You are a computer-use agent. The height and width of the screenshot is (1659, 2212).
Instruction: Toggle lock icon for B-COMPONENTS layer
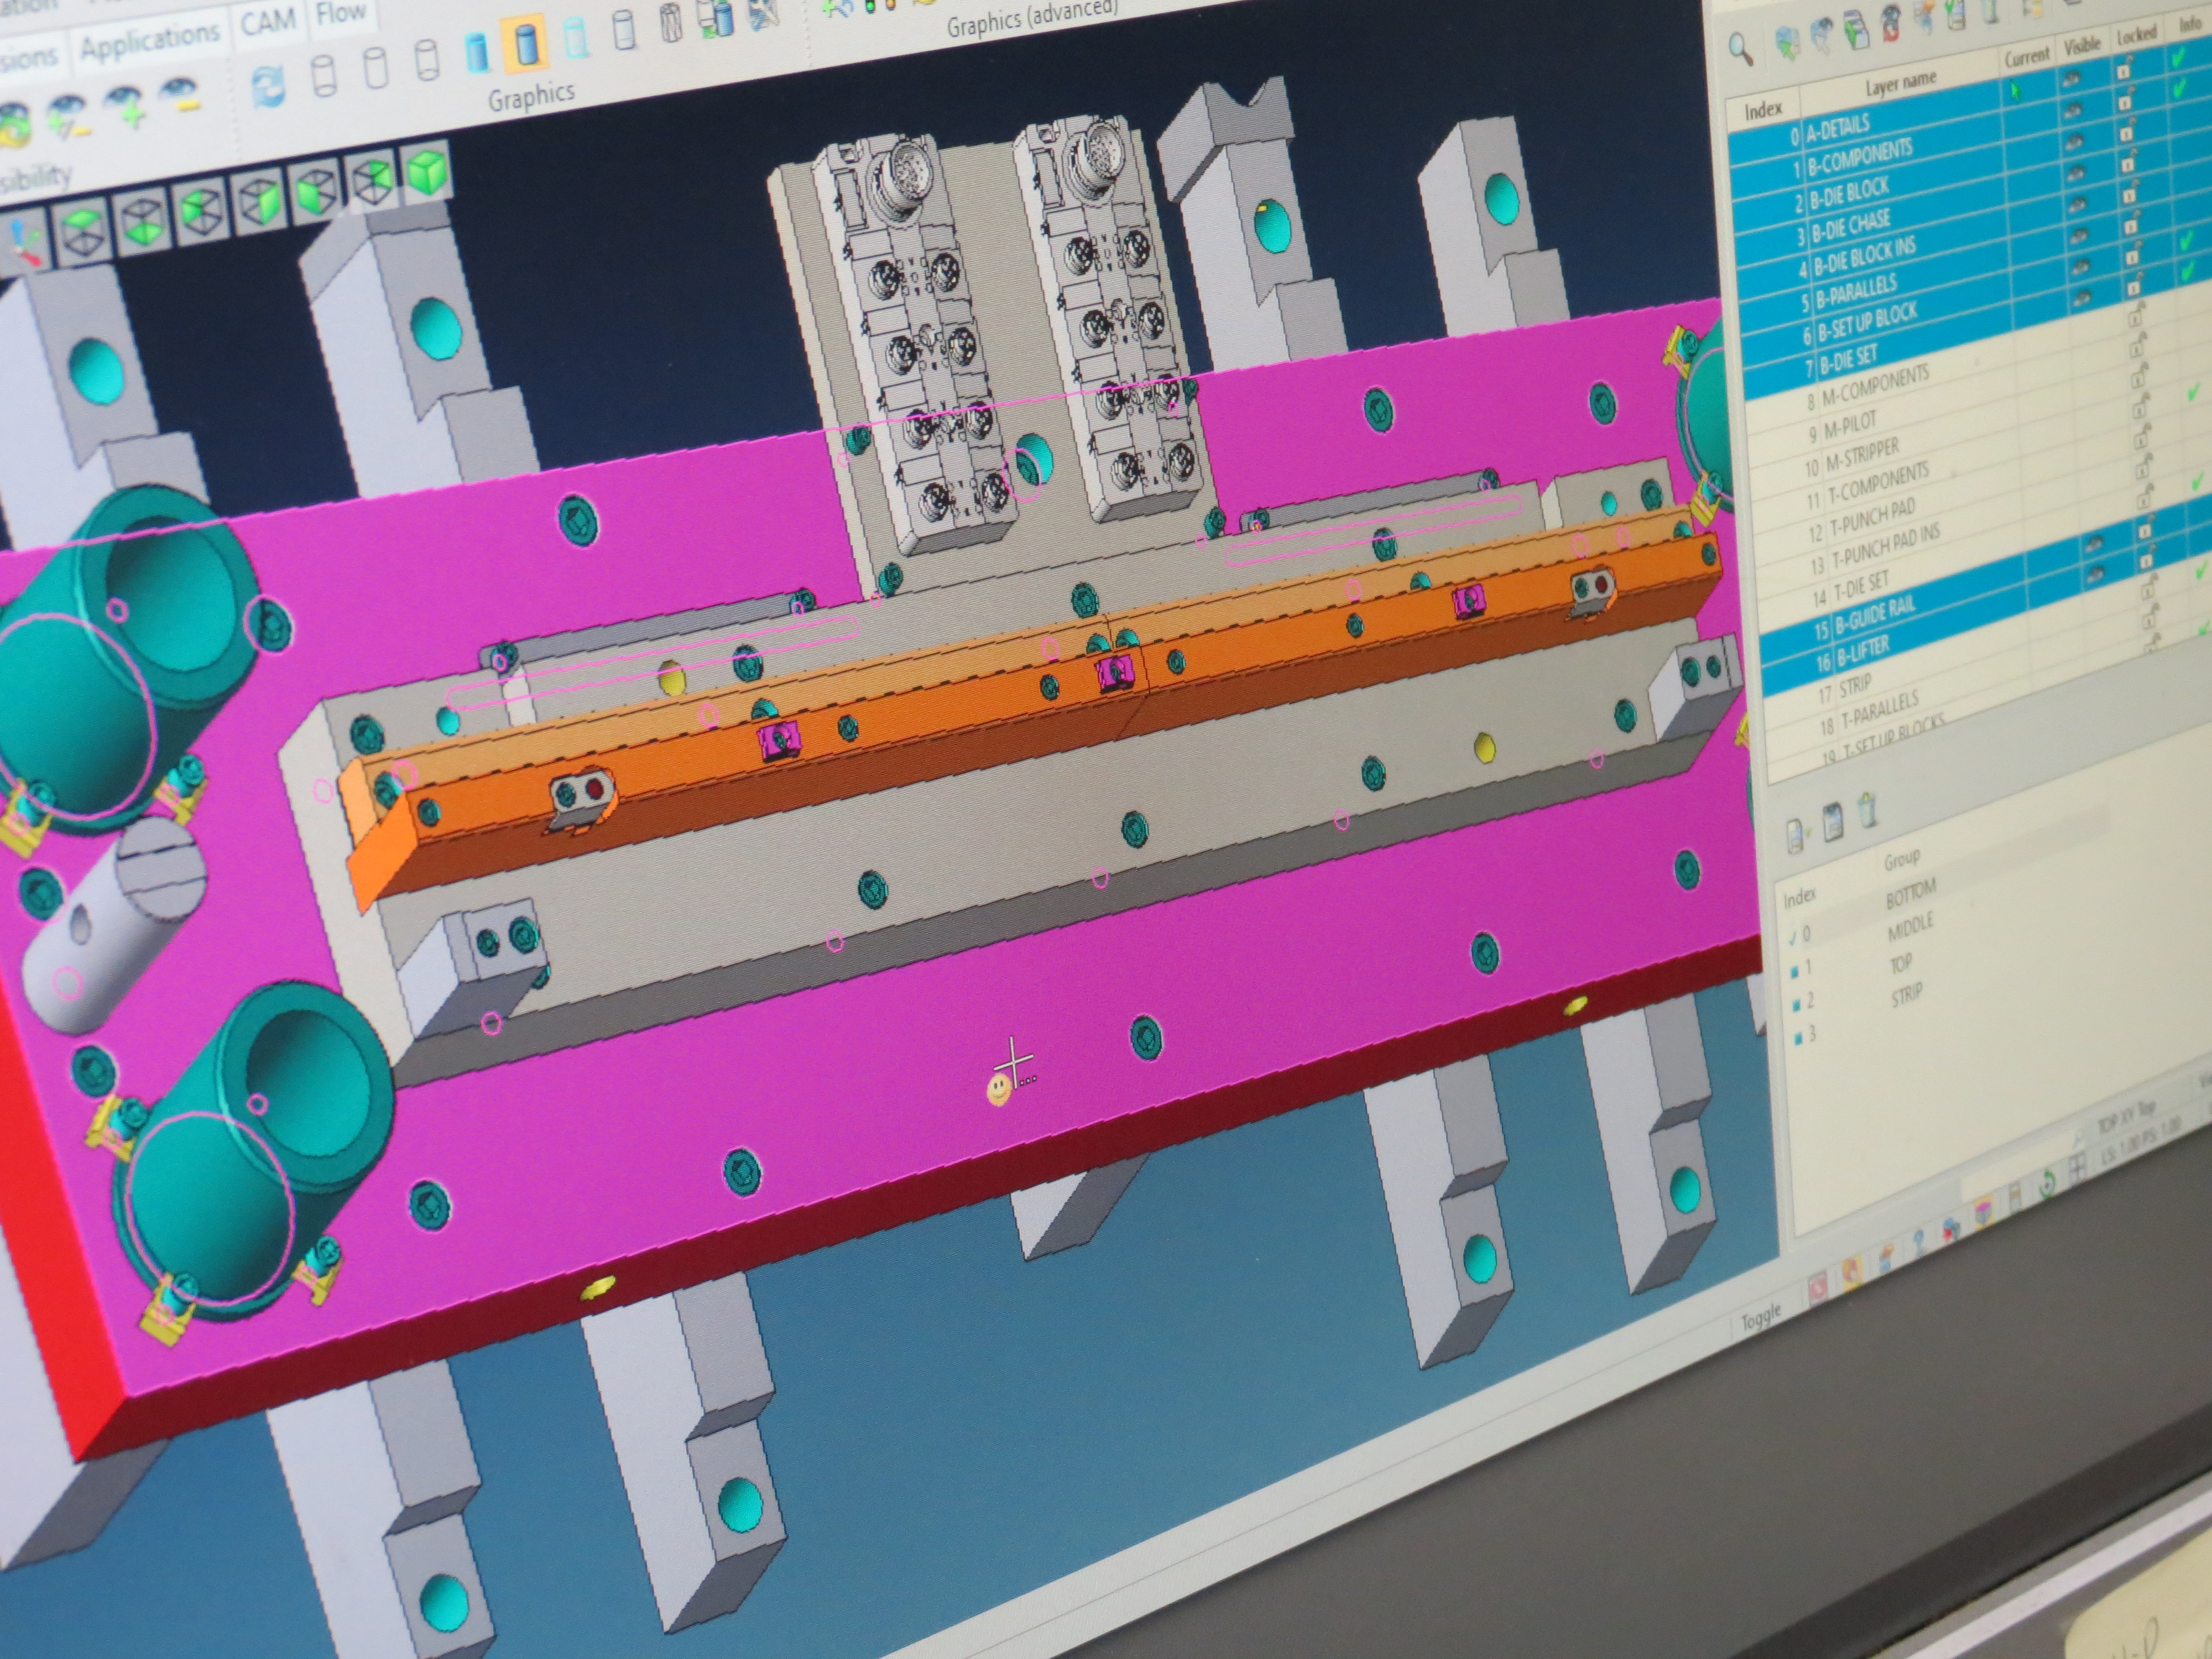(x=2126, y=99)
